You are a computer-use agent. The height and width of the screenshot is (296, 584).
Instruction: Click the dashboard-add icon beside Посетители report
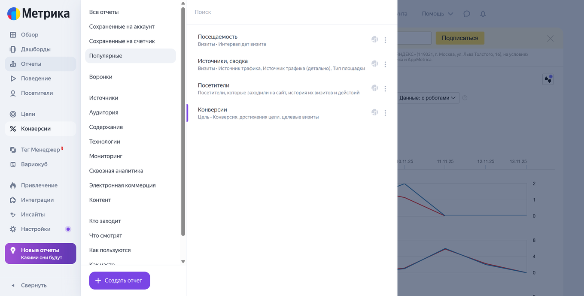pos(374,88)
